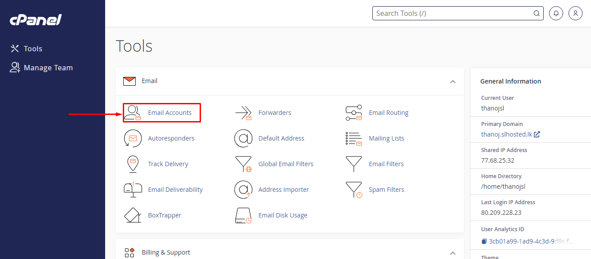This screenshot has width=591, height=259.
Task: Copy the User Analytics ID
Action: point(484,241)
